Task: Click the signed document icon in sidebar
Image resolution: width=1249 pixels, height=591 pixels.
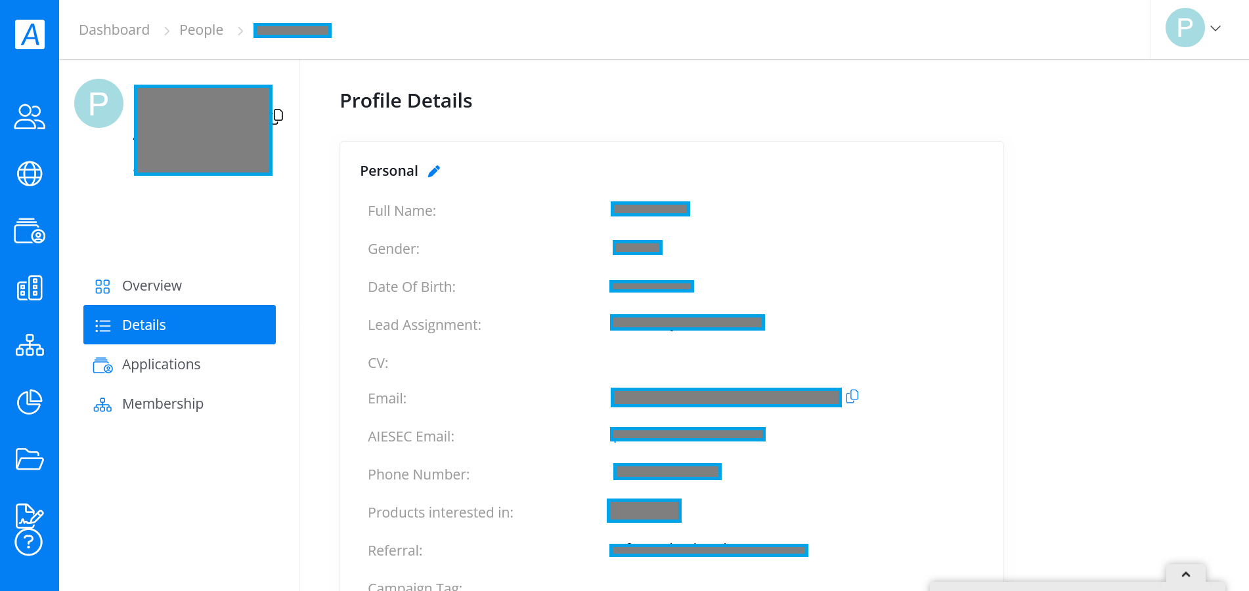Action: [x=30, y=516]
